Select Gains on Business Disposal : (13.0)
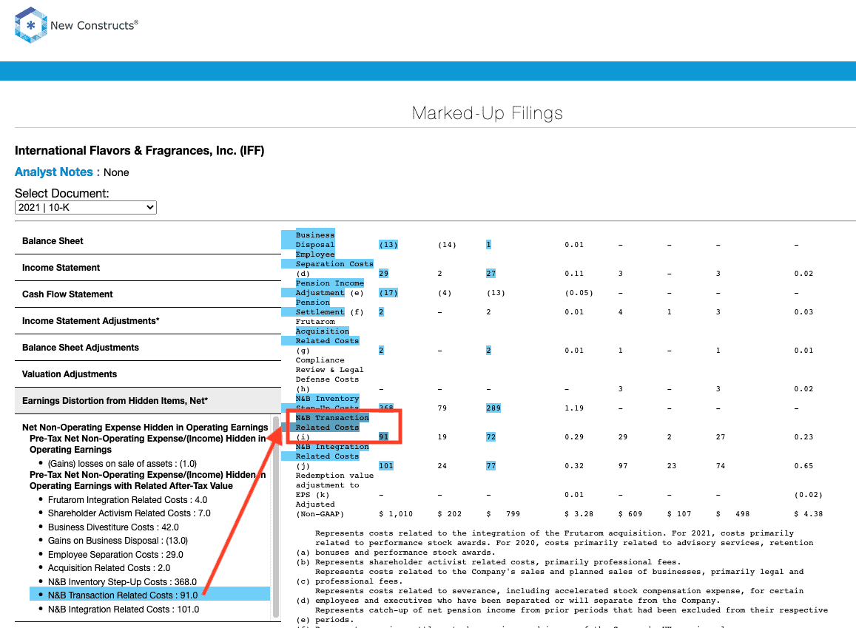856x628 pixels. pos(118,541)
